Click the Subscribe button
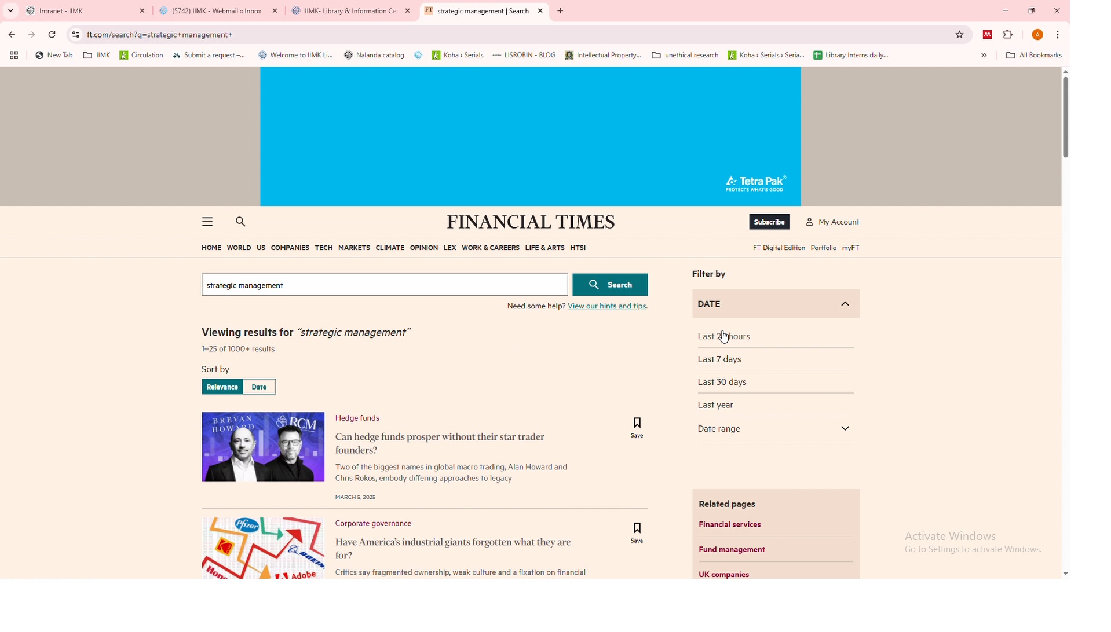This screenshot has width=1111, height=632. coord(769,222)
